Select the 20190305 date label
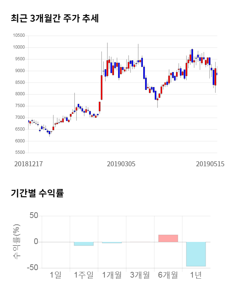This screenshot has height=289, width=228. tap(121, 164)
